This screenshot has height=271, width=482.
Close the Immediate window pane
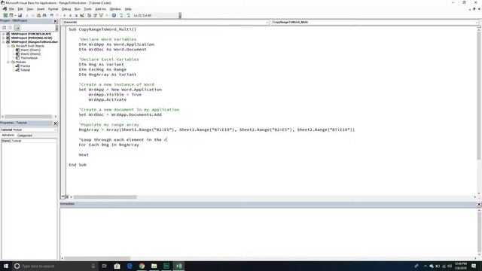(x=479, y=204)
